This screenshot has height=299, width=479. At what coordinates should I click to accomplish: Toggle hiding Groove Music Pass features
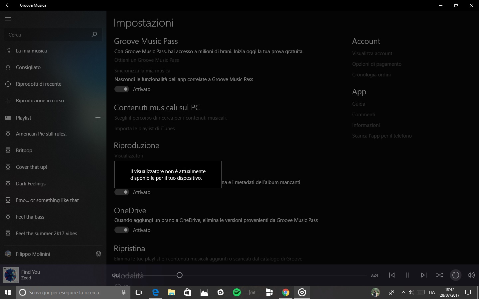pyautogui.click(x=122, y=89)
